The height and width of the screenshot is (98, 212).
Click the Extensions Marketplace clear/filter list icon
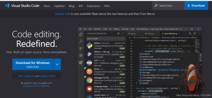(x=118, y=33)
